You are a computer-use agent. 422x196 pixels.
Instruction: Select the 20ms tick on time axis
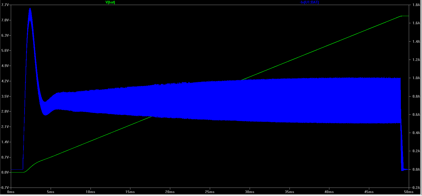pyautogui.click(x=170, y=192)
